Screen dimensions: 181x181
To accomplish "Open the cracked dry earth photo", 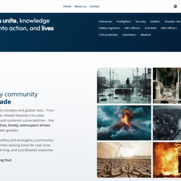I will coord(124,160).
